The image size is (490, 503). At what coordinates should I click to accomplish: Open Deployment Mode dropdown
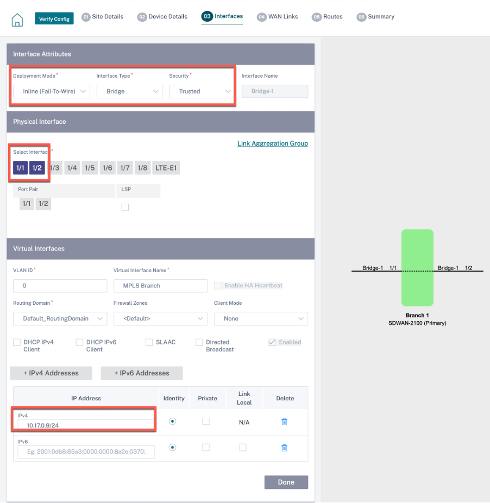pyautogui.click(x=52, y=91)
